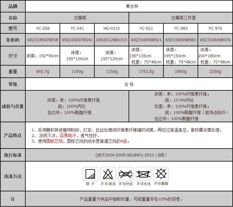The width and height of the screenshot is (233, 207).
Task: Click the 成份与含量 row header
Action: pyautogui.click(x=13, y=106)
